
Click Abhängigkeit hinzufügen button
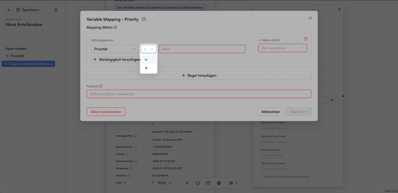tap(116, 60)
